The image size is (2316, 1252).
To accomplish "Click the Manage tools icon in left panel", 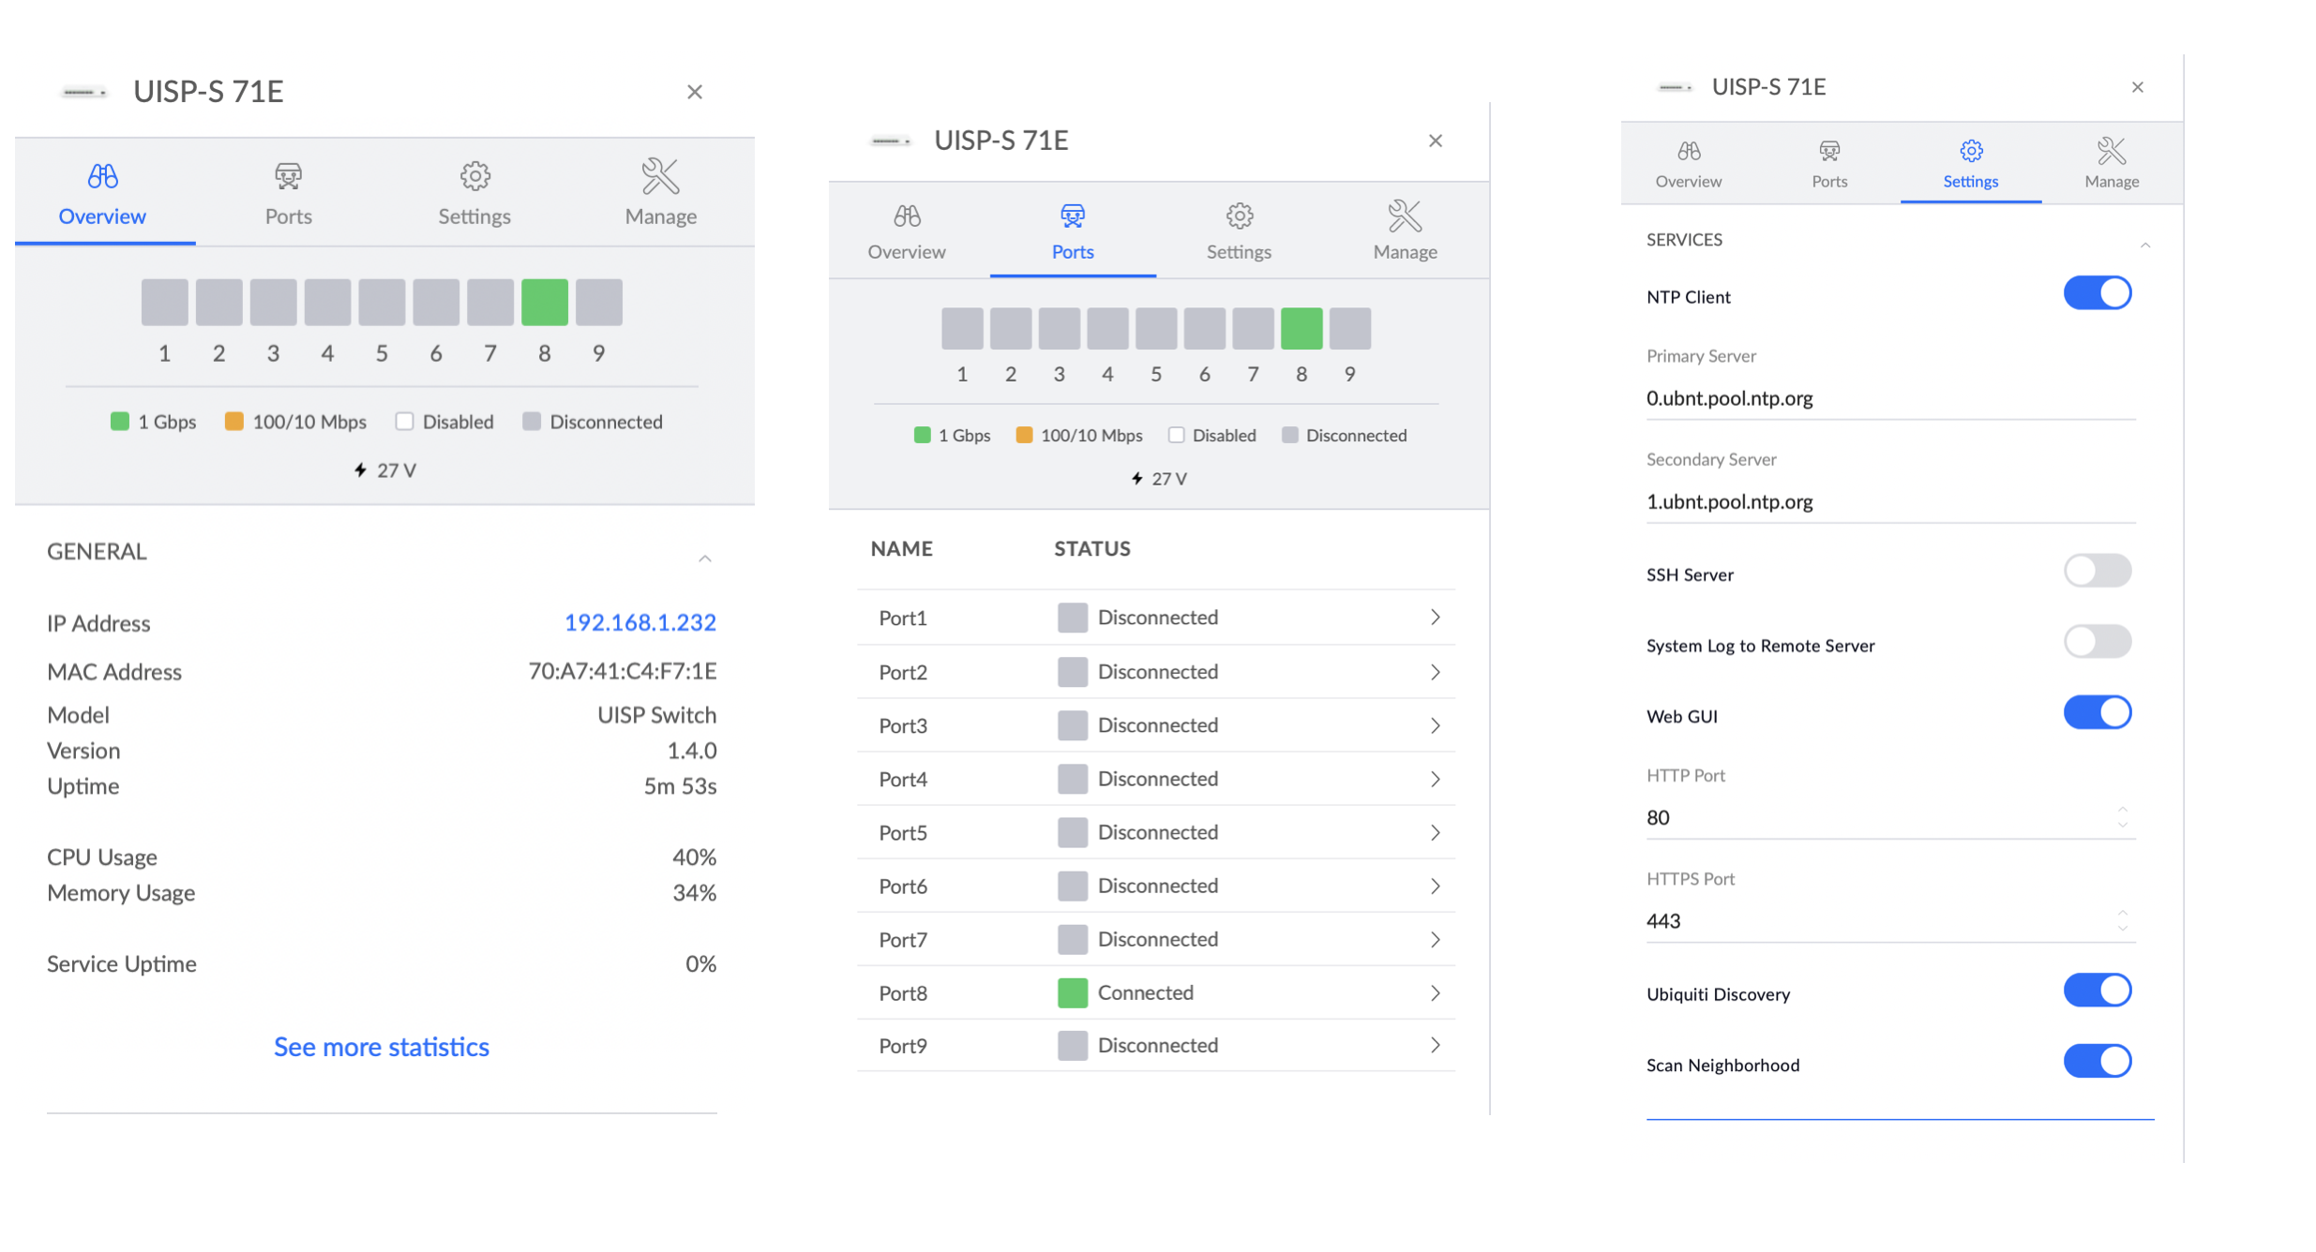I will tap(660, 176).
